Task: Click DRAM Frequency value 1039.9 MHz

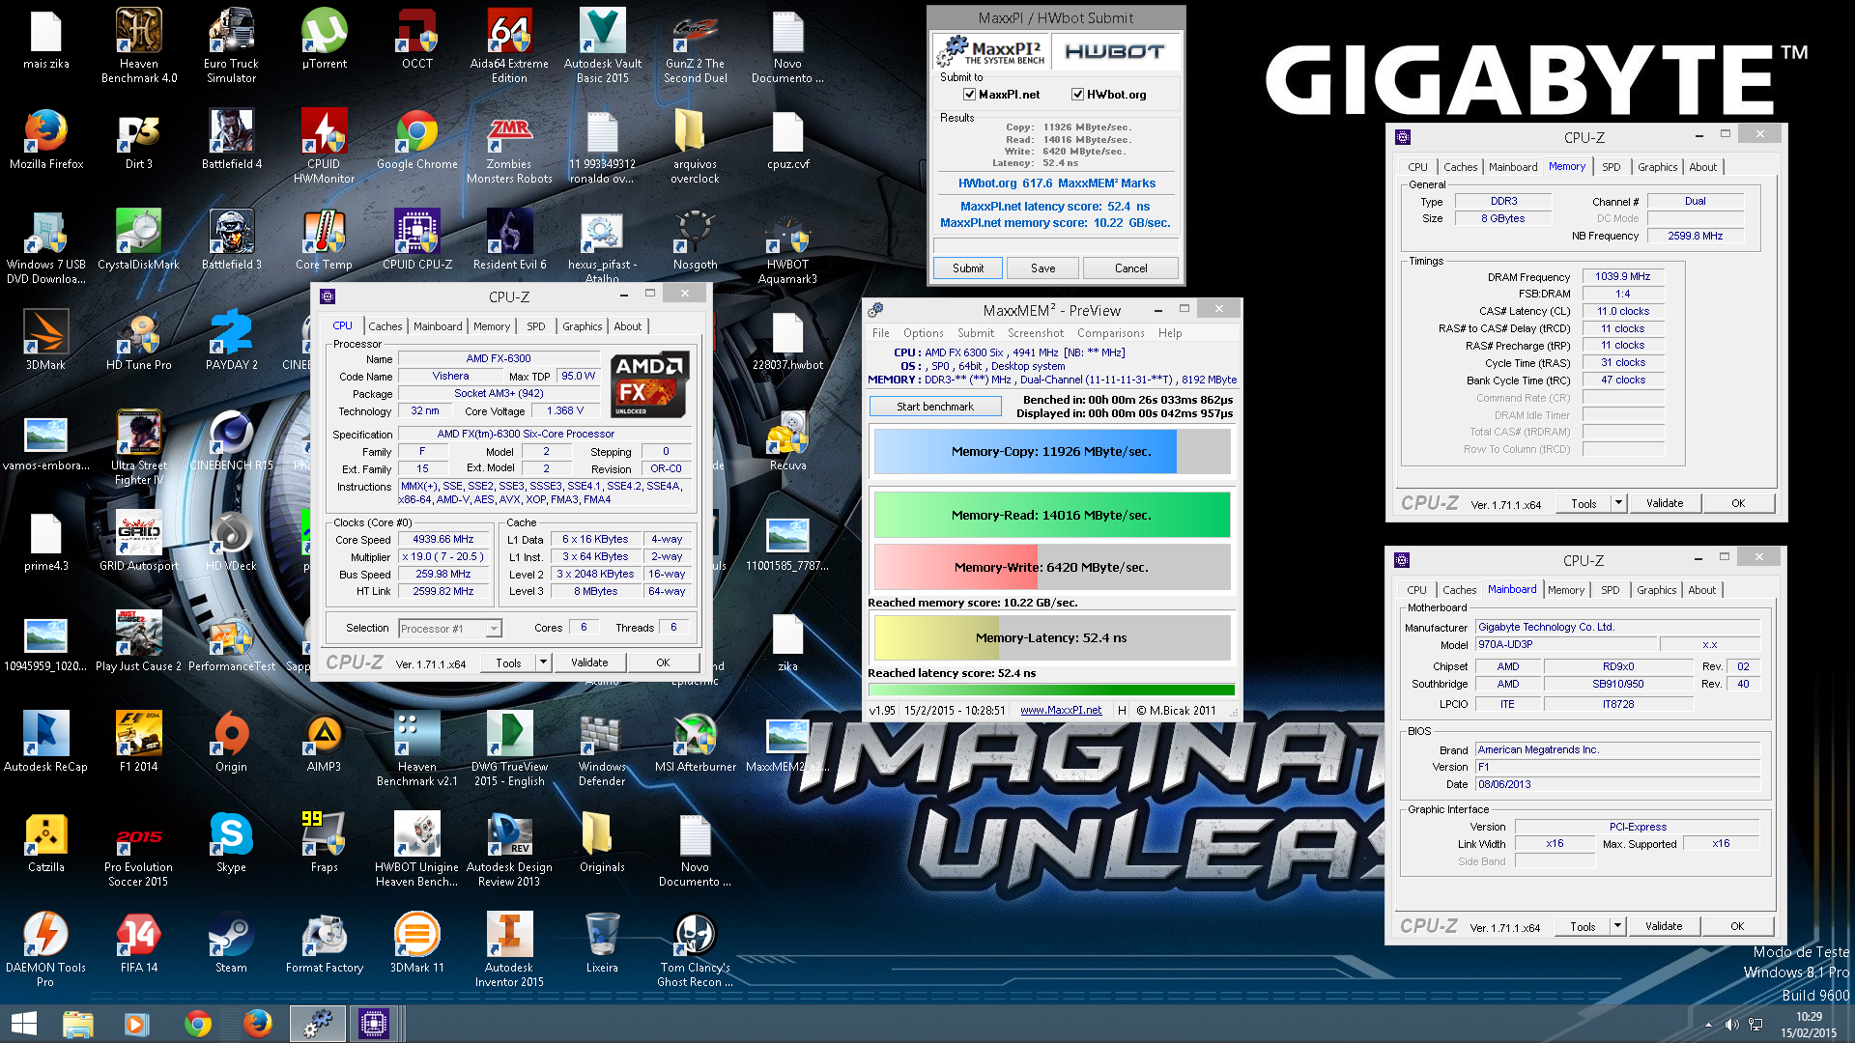Action: (x=1623, y=276)
